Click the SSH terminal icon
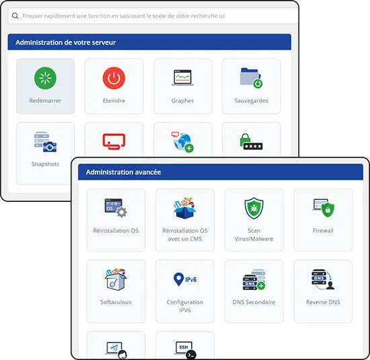The height and width of the screenshot is (360, 370). point(186,350)
